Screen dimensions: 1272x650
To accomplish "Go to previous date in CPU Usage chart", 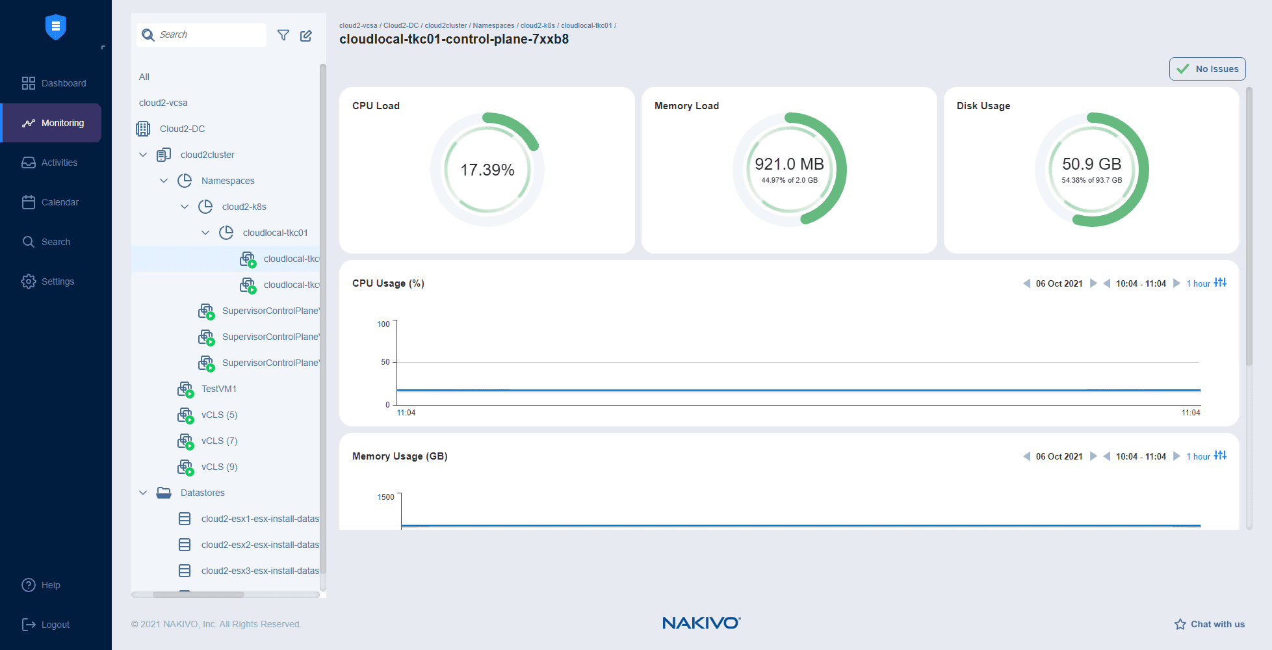I will [1026, 283].
